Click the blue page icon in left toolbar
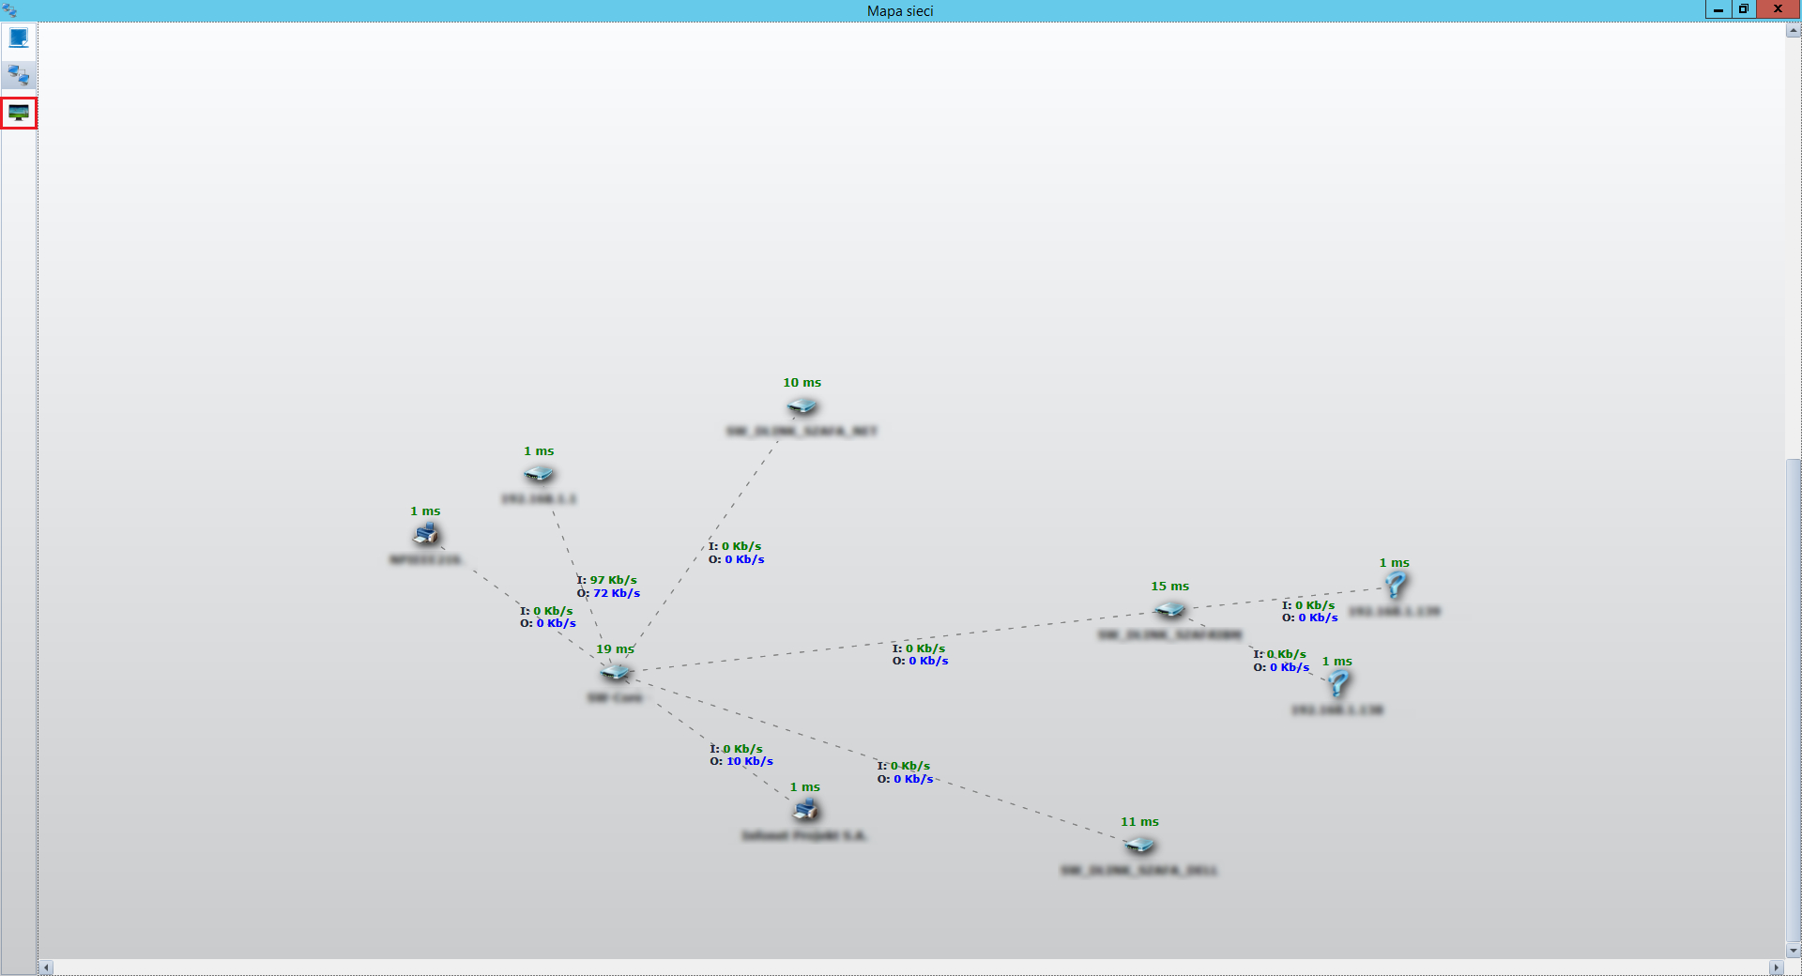Screen dimensions: 1802x976 coord(19,38)
